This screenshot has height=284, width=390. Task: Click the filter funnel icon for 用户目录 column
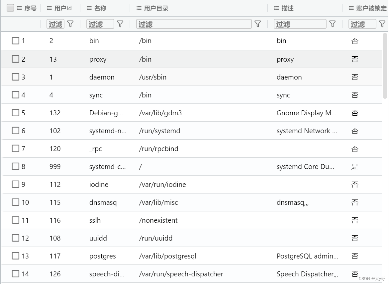tap(258, 24)
